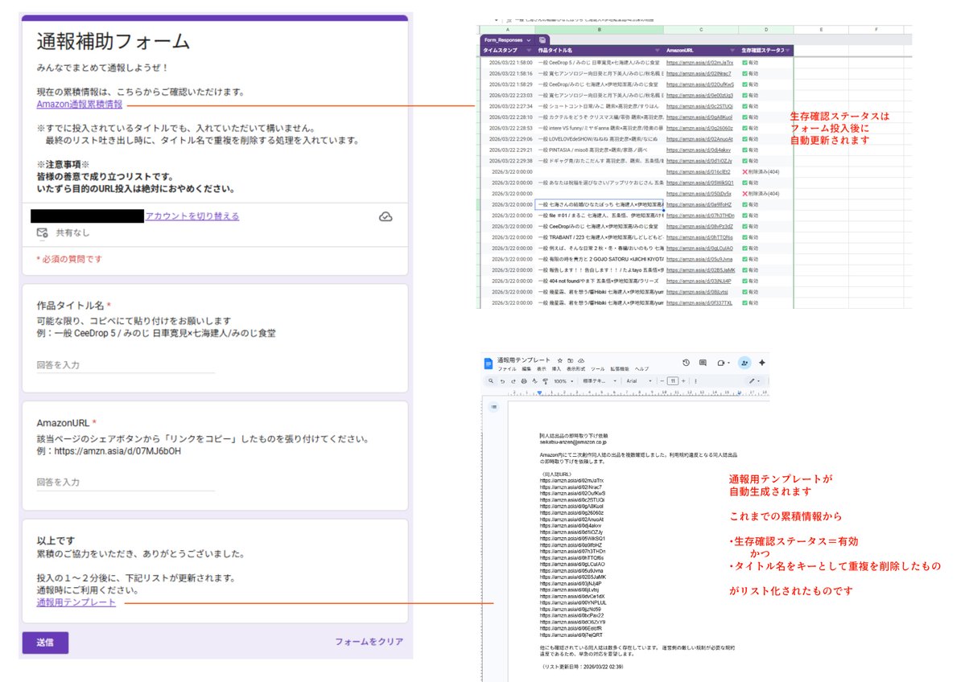Click timestamp cell 2026/03/22 1:58:16
The width and height of the screenshot is (965, 682).
coord(511,74)
